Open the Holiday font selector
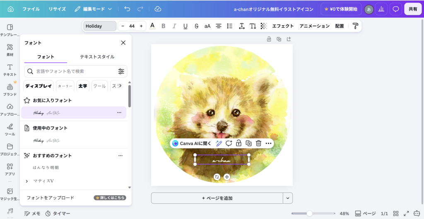The height and width of the screenshot is (219, 424). pyautogui.click(x=99, y=26)
